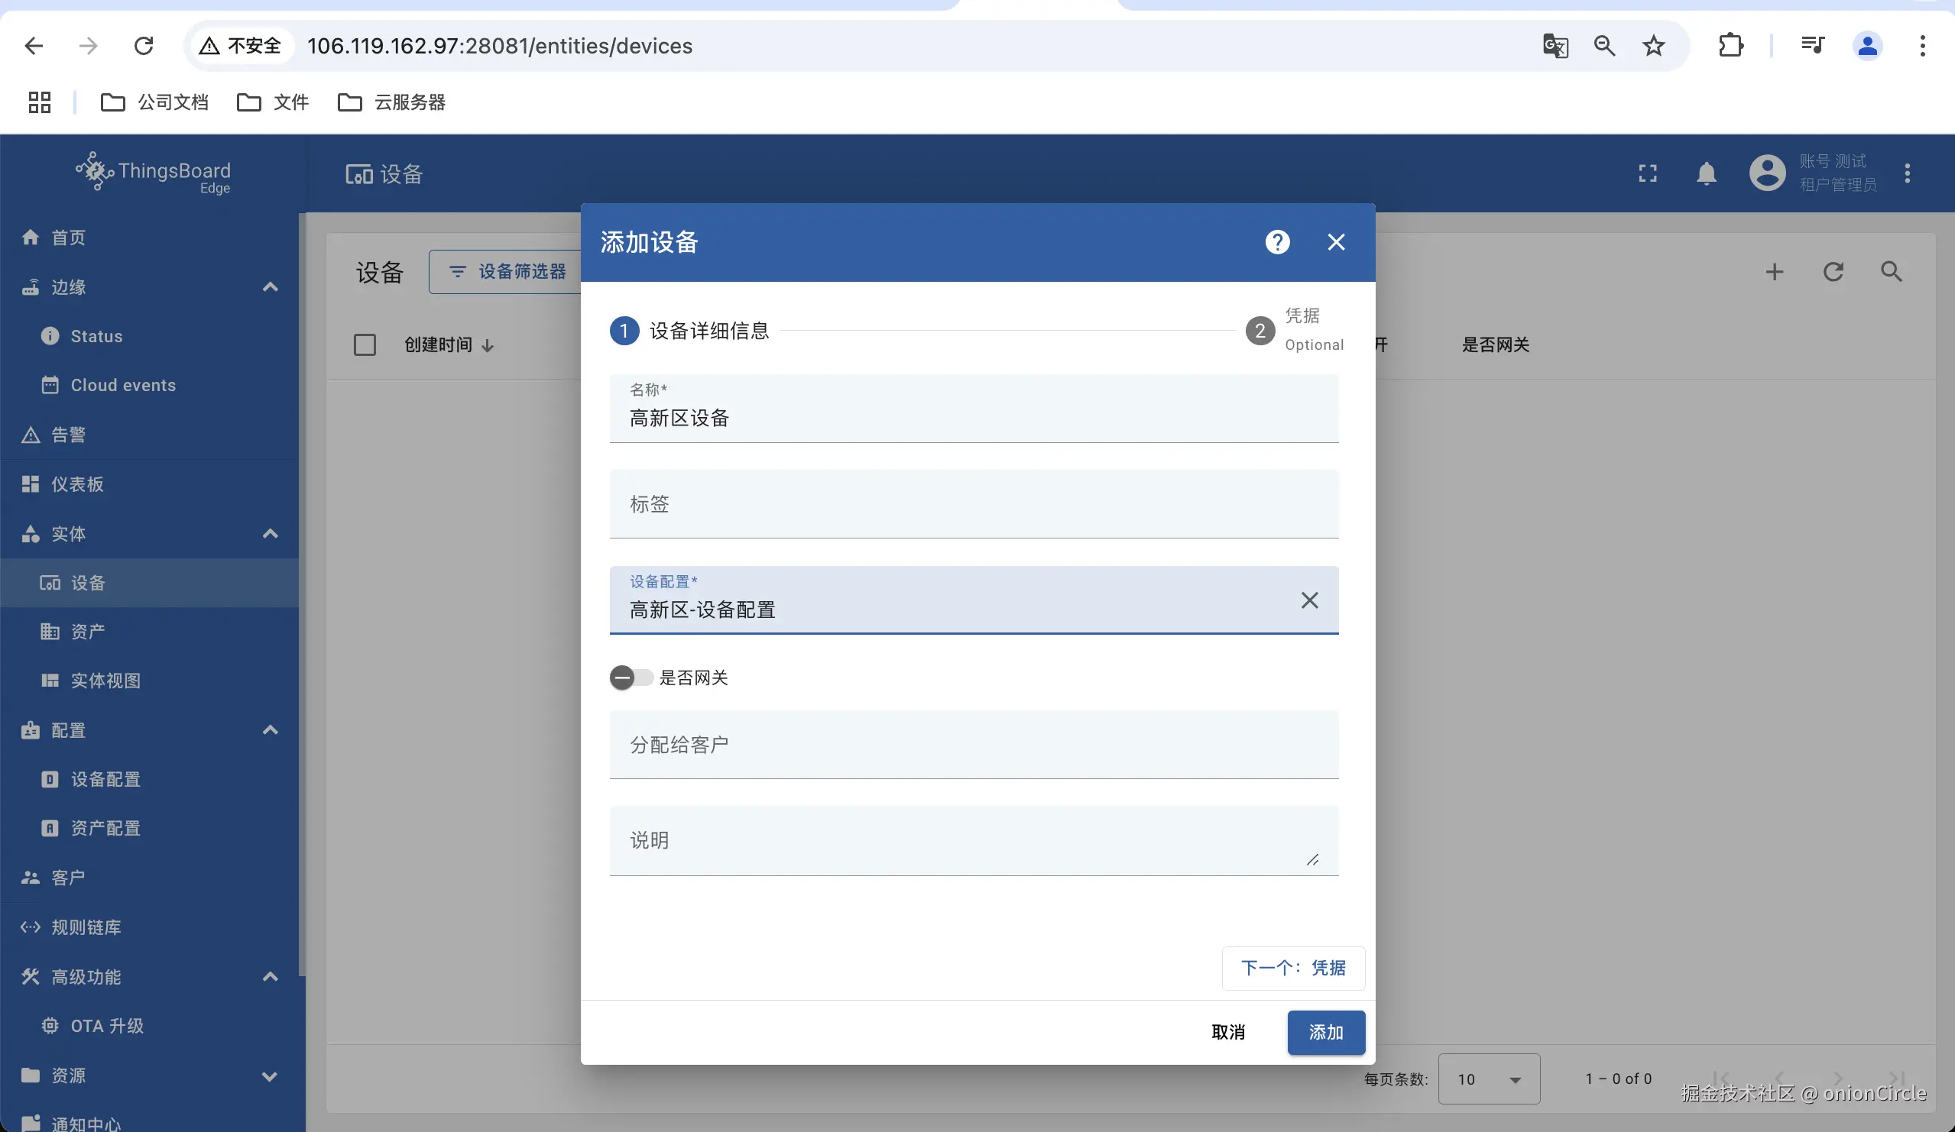Check the select-all checkbox in table header
This screenshot has width=1955, height=1132.
coord(365,345)
